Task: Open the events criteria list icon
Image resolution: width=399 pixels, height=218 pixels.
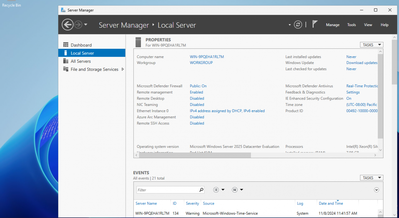Action: coord(216,190)
